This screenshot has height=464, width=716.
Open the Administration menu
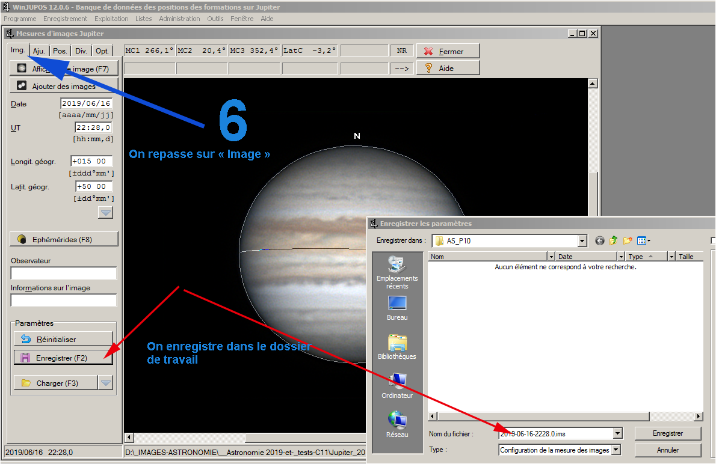[x=179, y=19]
